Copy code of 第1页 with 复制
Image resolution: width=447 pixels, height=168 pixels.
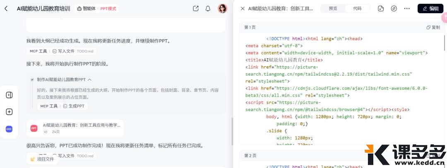point(433,27)
